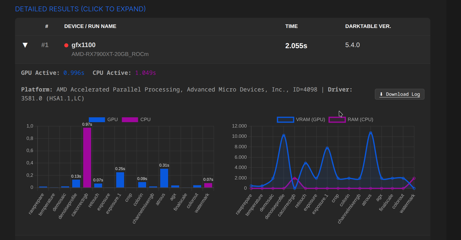Click the red status dot beside gfx1100
461x240 pixels.
tap(66, 45)
